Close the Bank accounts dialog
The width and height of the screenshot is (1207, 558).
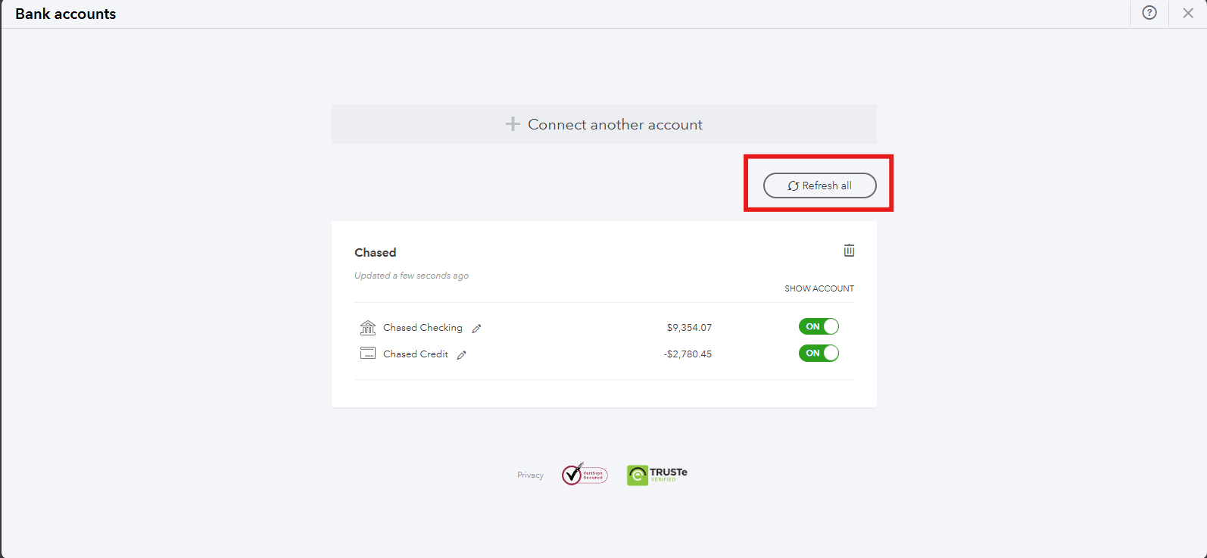click(x=1188, y=13)
